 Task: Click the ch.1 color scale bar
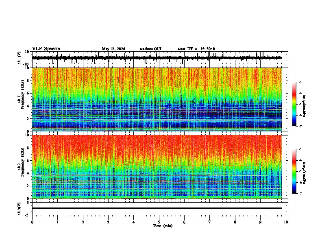tap(294, 104)
